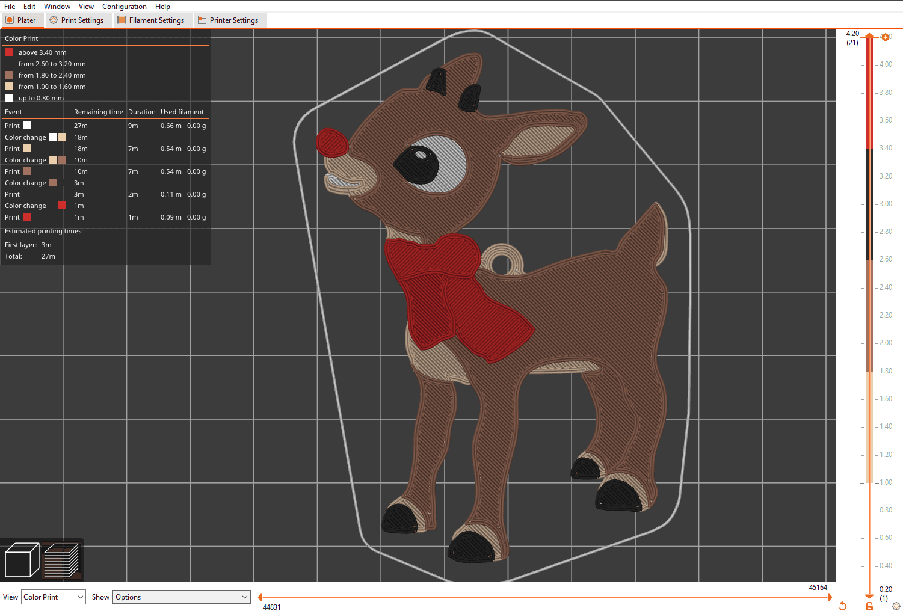Click the '4.20 (21)' top layer label
The image size is (903, 611).
coord(852,38)
